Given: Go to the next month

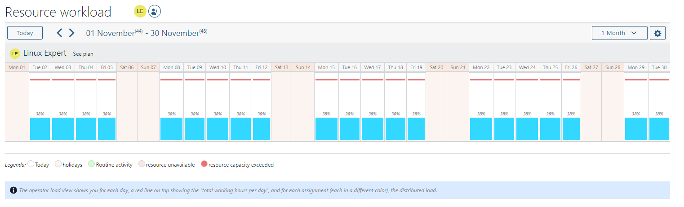Looking at the screenshot, I should [71, 33].
